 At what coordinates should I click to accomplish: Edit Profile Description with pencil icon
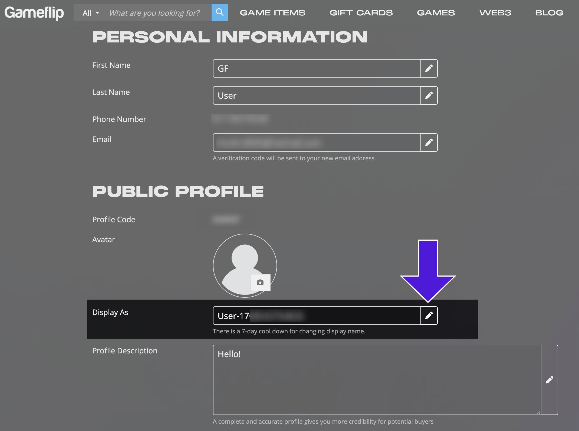point(550,380)
